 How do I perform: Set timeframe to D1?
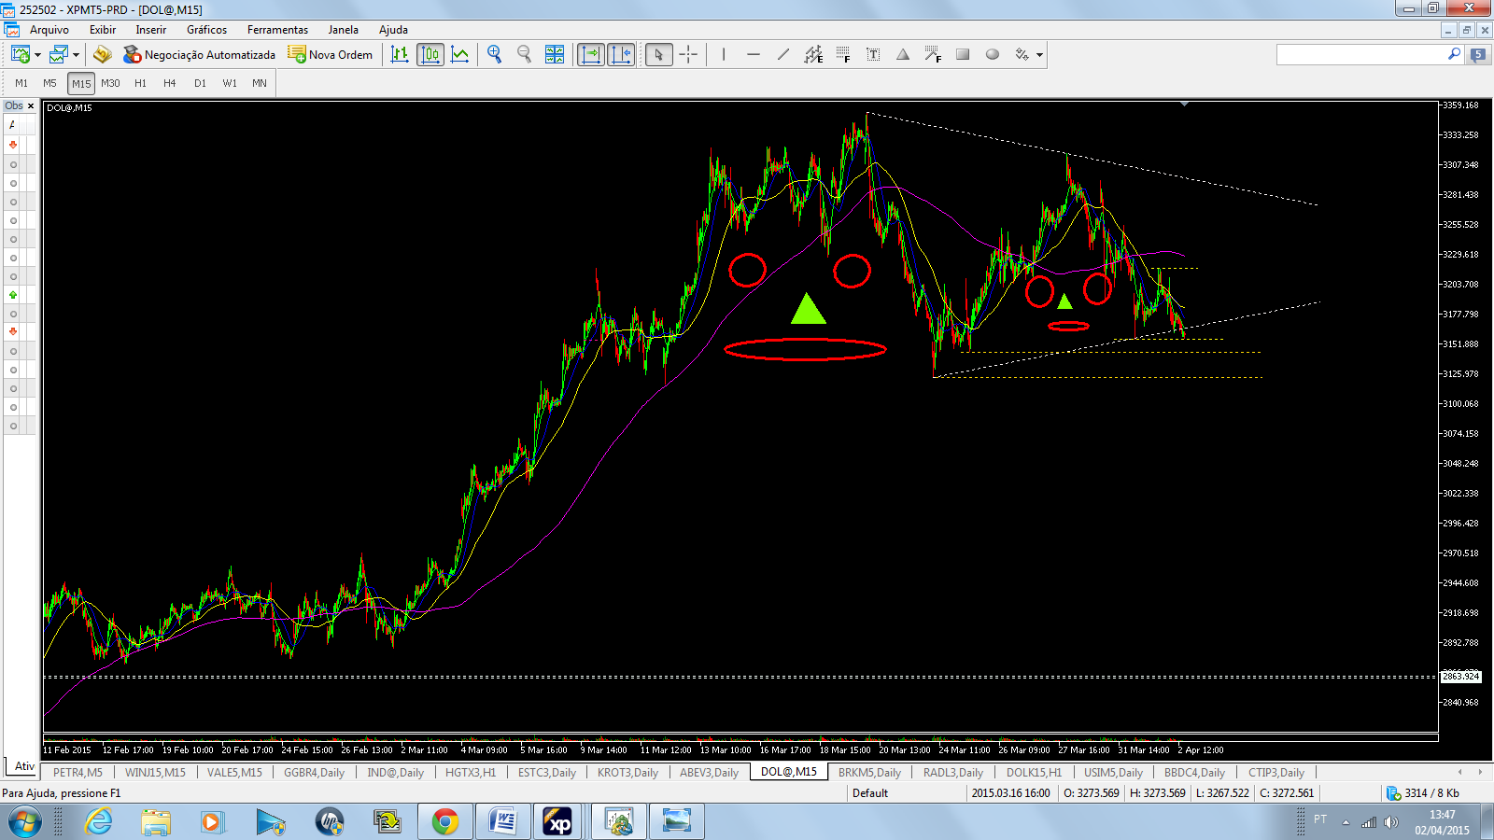[x=200, y=83]
